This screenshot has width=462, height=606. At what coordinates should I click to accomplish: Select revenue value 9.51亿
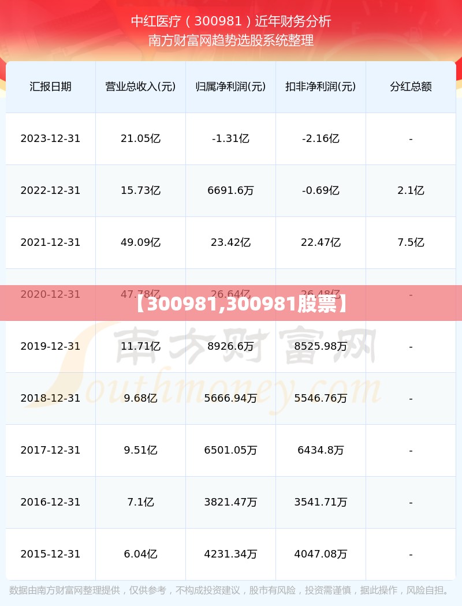(141, 450)
